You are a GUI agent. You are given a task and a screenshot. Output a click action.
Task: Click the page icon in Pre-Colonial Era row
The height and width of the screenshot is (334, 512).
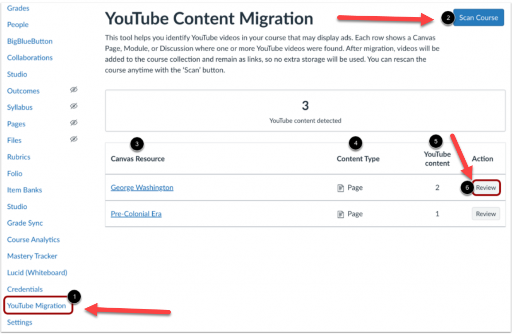point(341,214)
